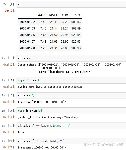Click the True output value
The image size is (126, 150).
click(x=21, y=132)
